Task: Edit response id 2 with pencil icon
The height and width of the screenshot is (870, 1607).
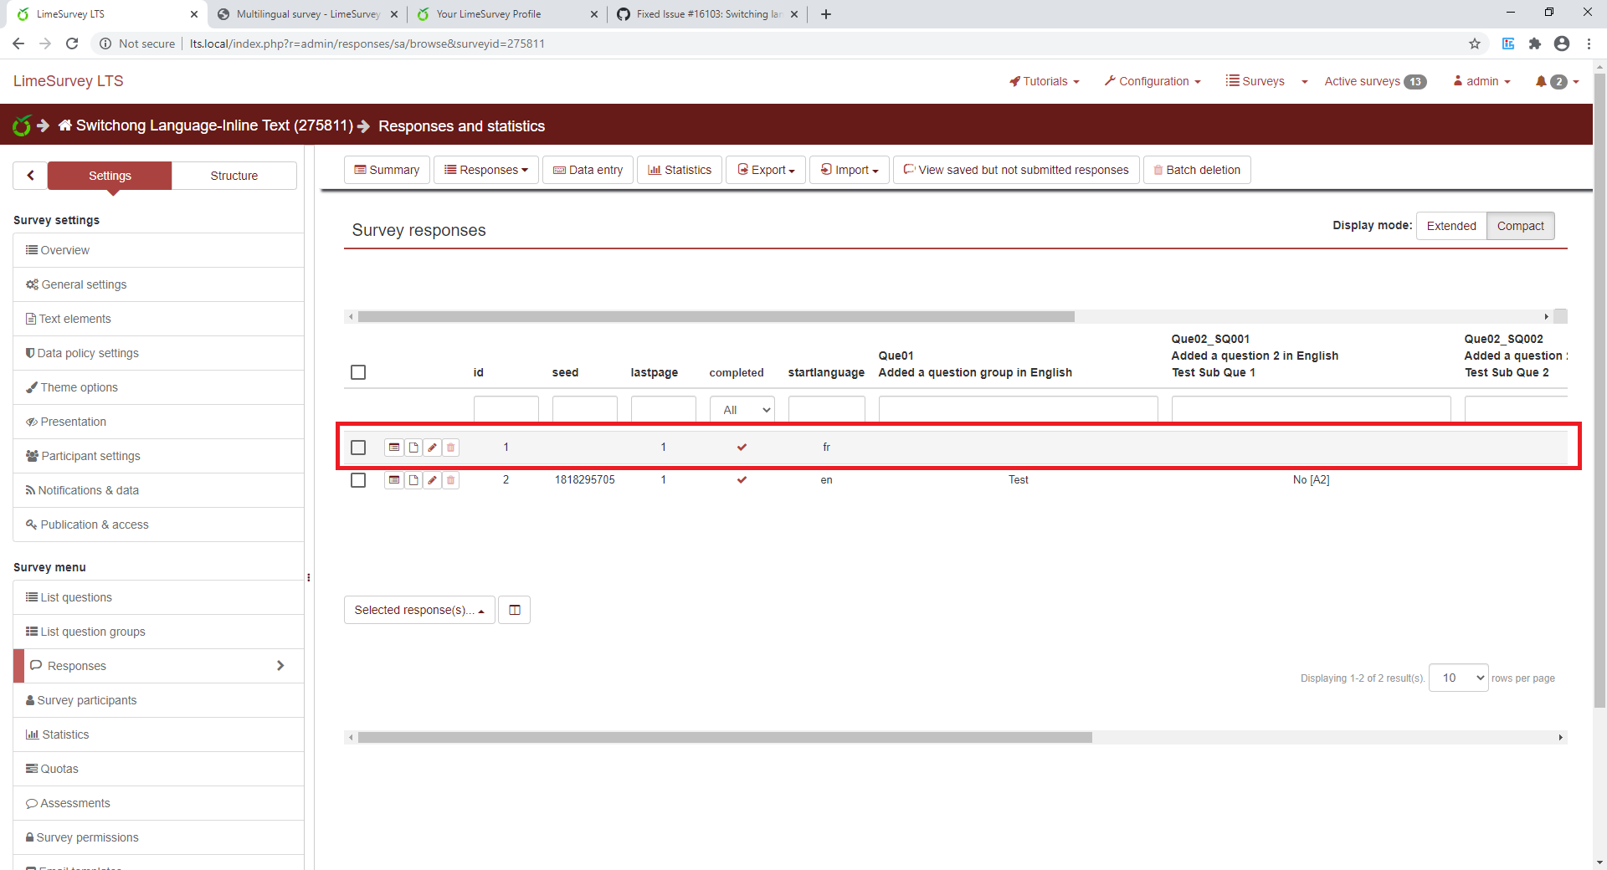Action: [x=432, y=480]
